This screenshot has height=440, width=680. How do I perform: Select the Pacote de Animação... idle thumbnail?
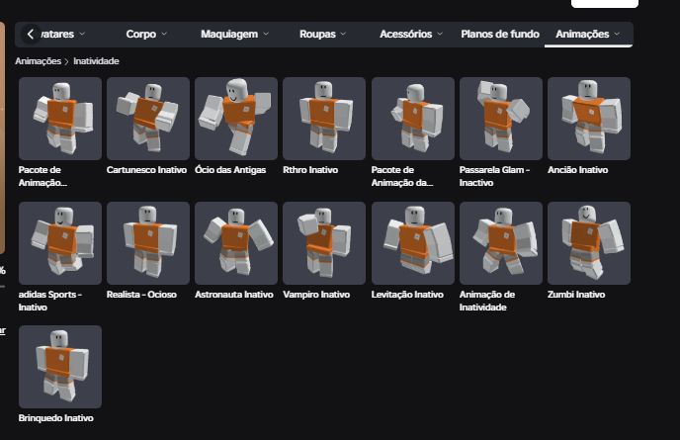point(60,119)
